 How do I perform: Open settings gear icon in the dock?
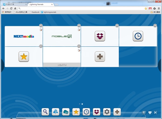click(107, 112)
